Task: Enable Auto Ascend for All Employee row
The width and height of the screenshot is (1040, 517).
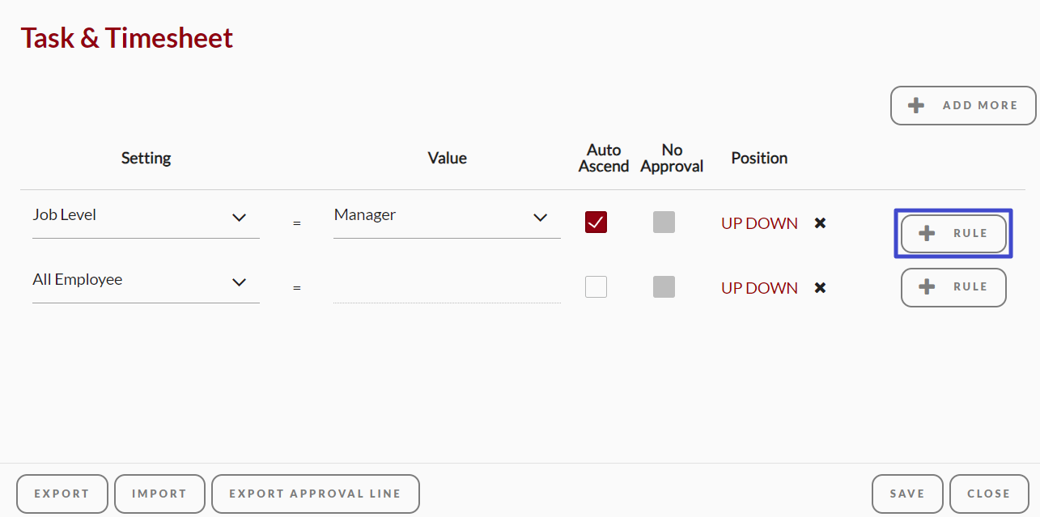Action: pos(596,286)
